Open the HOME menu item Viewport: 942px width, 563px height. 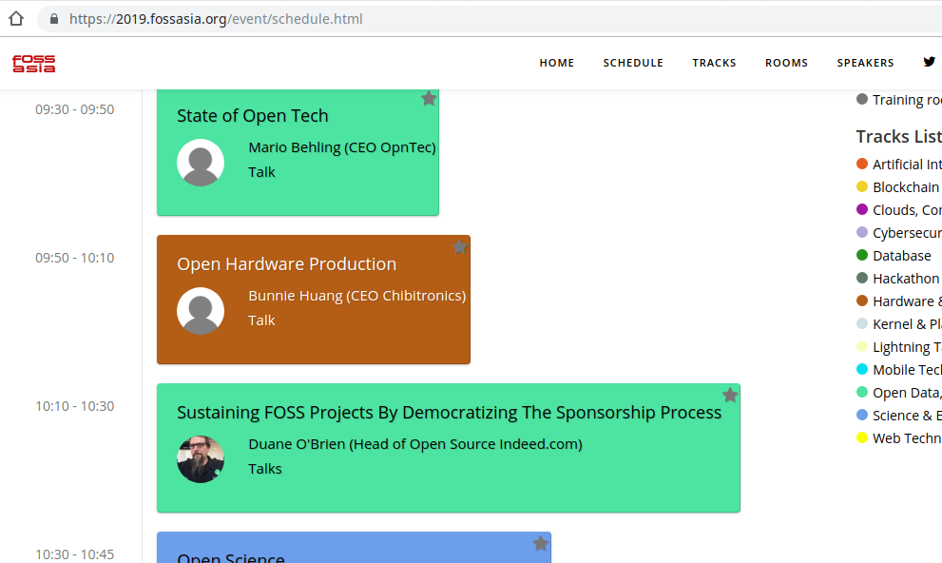(557, 63)
